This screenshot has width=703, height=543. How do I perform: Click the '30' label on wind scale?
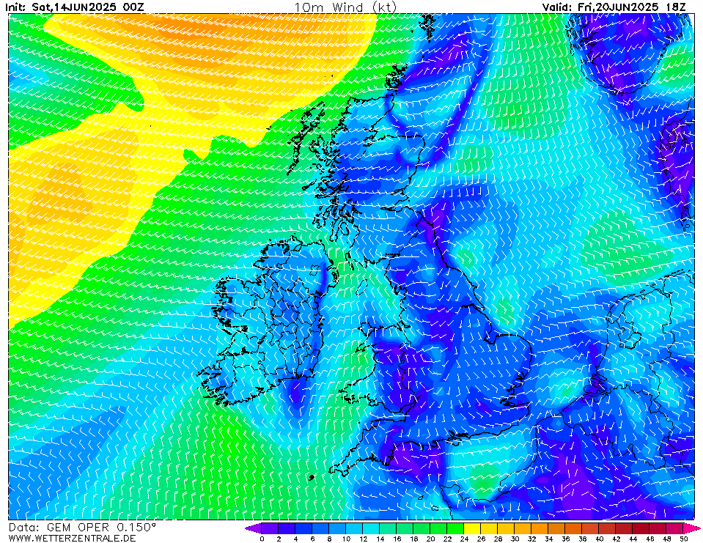515,539
